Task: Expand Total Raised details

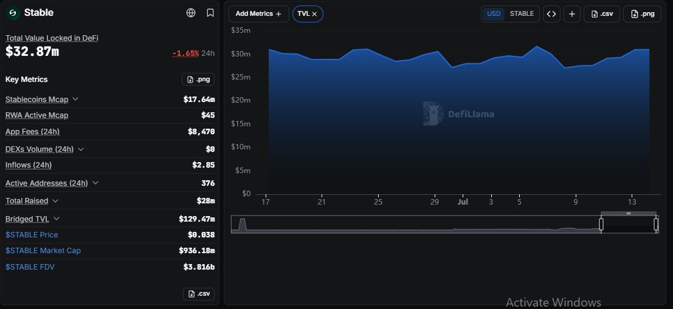Action: click(55, 200)
